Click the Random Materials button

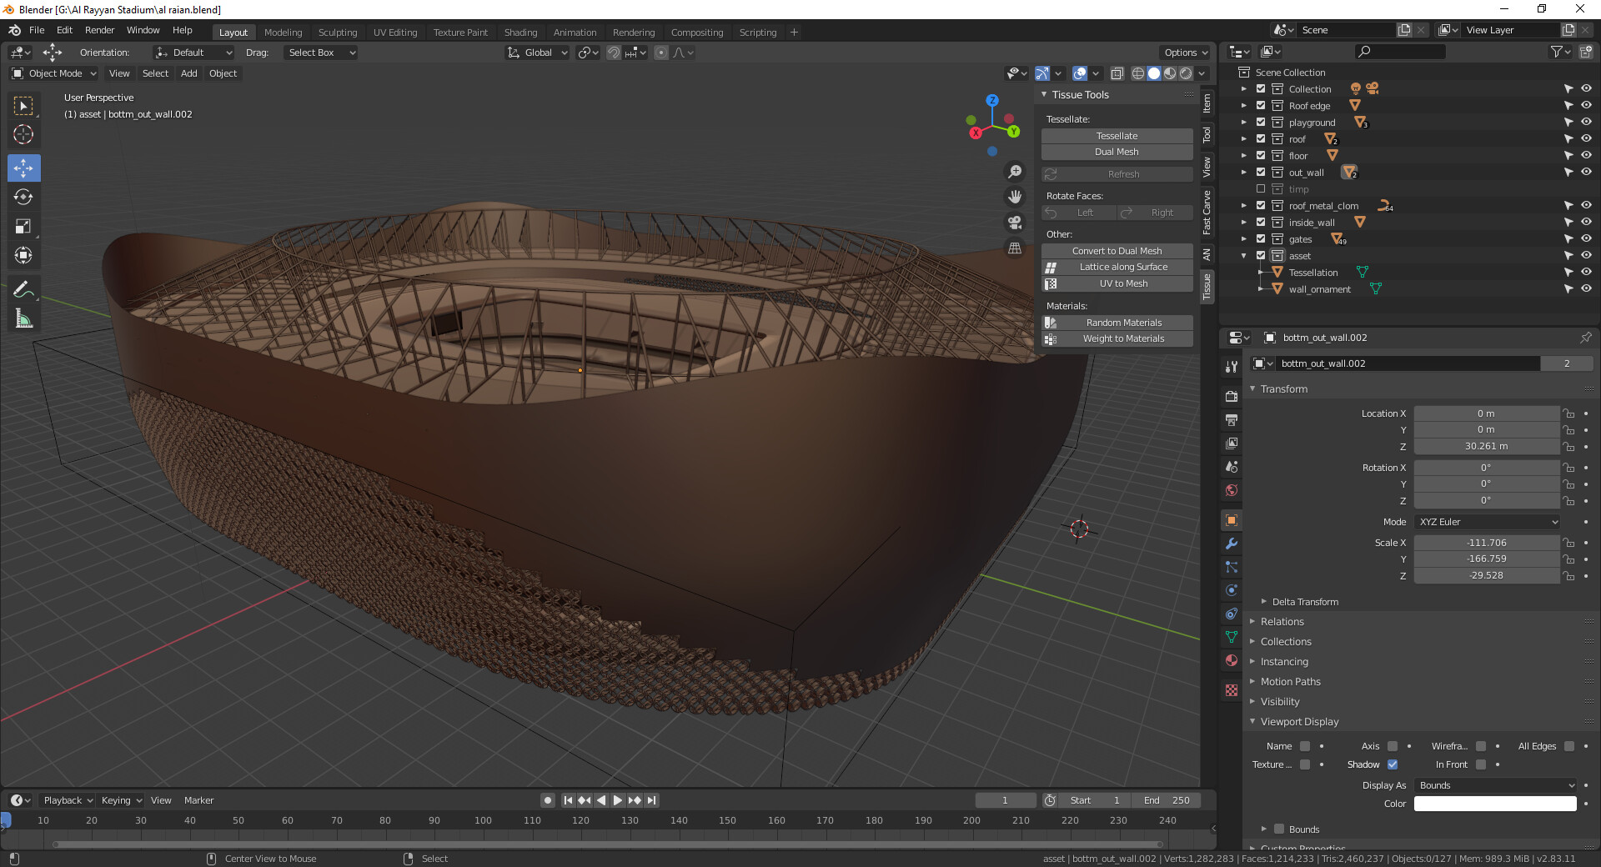[1123, 323]
